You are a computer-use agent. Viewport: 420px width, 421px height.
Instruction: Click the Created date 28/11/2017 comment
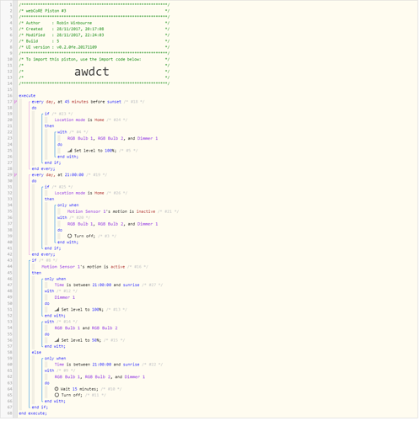coord(80,29)
